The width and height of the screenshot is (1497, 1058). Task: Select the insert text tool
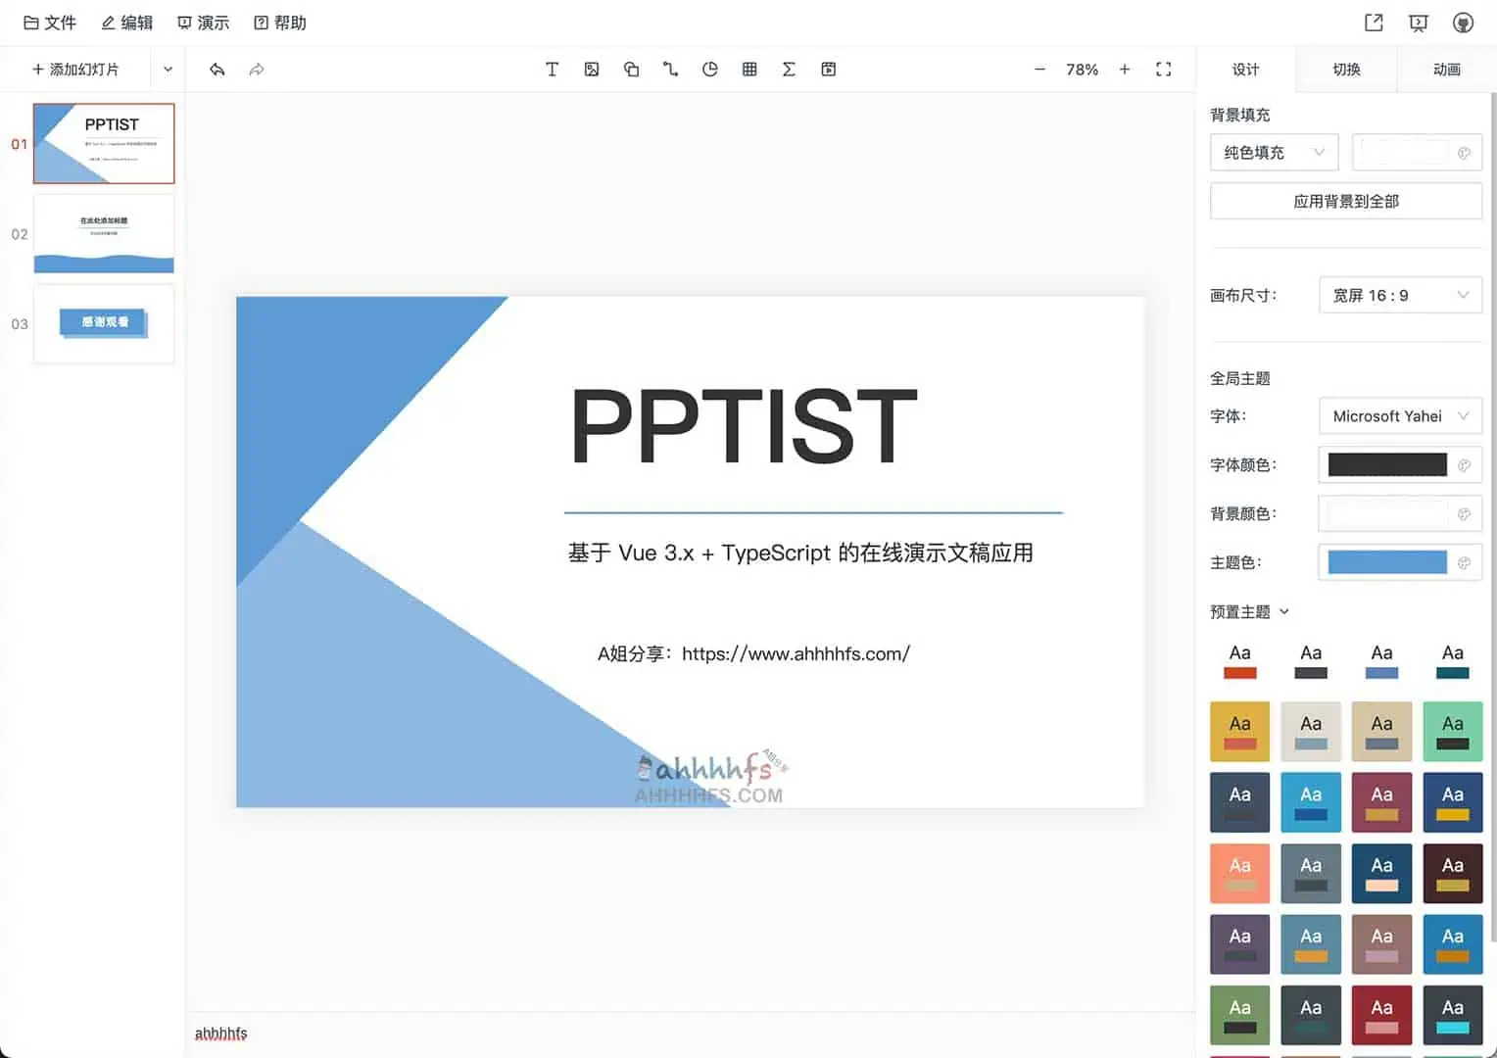point(552,69)
